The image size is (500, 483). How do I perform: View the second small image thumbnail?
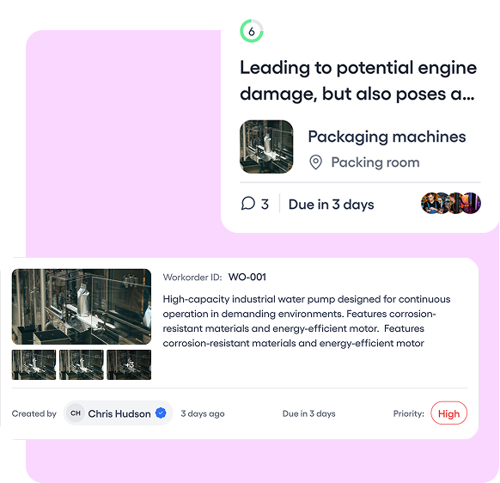click(82, 364)
